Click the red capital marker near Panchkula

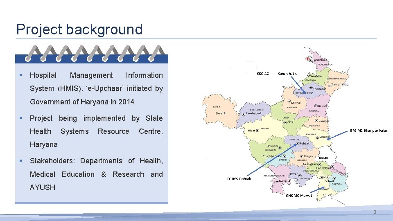click(307, 59)
